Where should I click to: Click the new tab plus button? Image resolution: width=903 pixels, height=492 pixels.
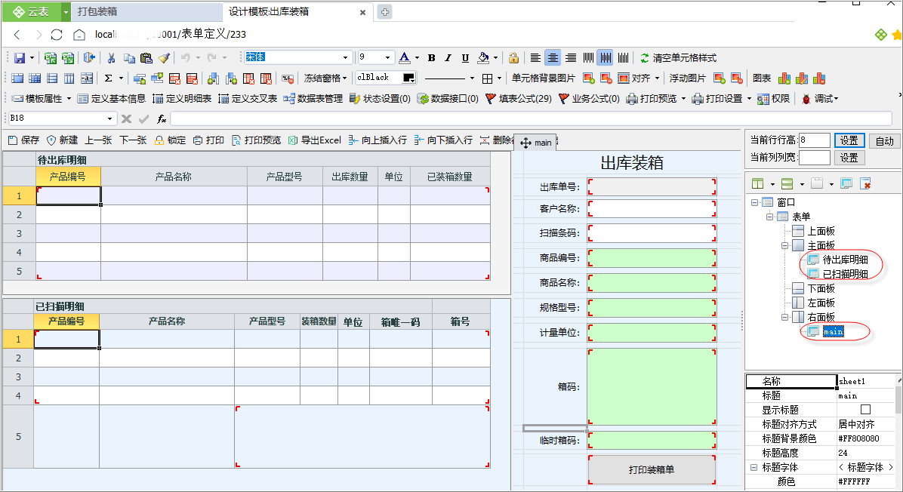pyautogui.click(x=385, y=11)
